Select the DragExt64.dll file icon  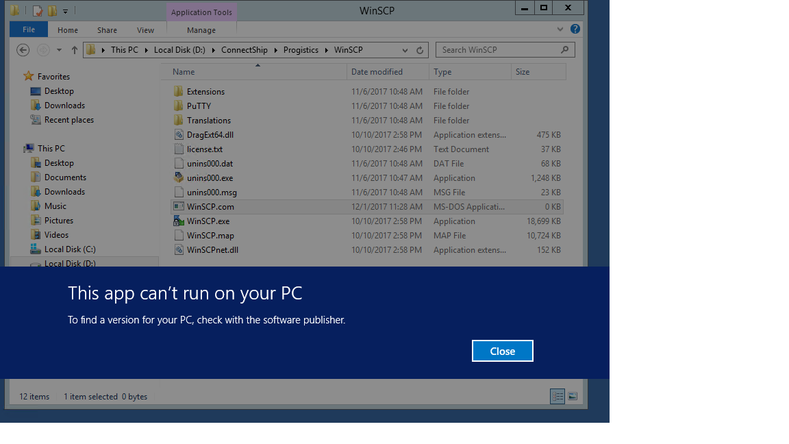[178, 135]
